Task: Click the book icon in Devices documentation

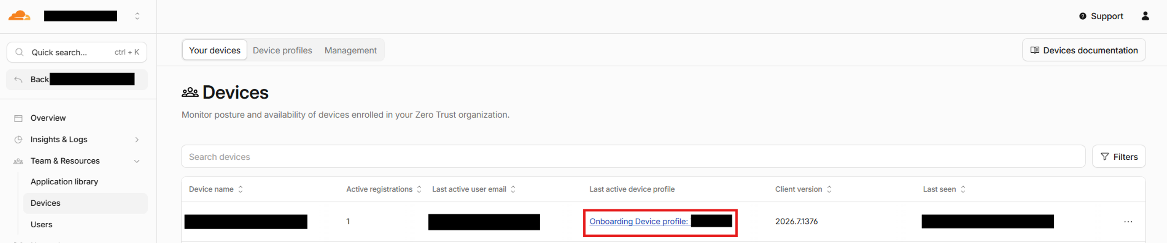Action: (1034, 50)
